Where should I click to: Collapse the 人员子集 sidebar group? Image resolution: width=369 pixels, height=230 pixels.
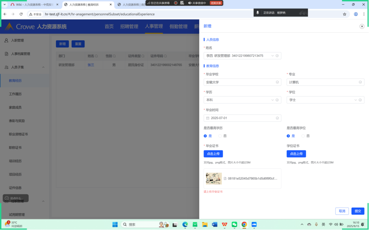(x=43, y=67)
